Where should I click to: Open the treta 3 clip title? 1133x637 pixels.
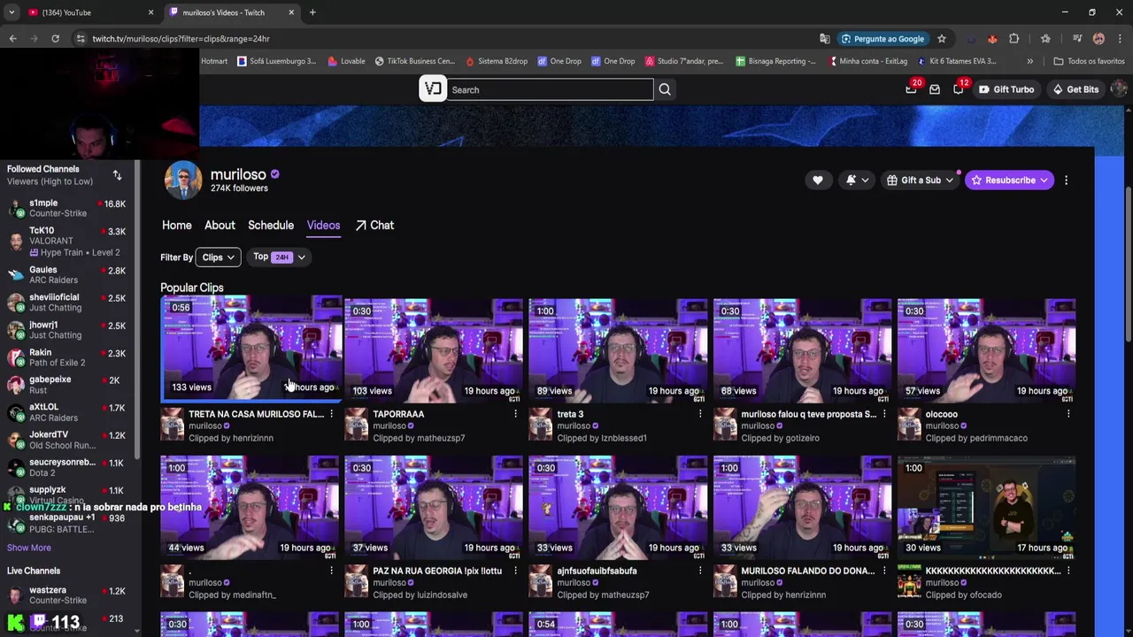tap(570, 414)
